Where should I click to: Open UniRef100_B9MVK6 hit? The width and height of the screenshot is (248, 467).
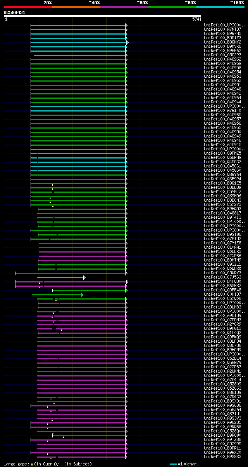222,46
